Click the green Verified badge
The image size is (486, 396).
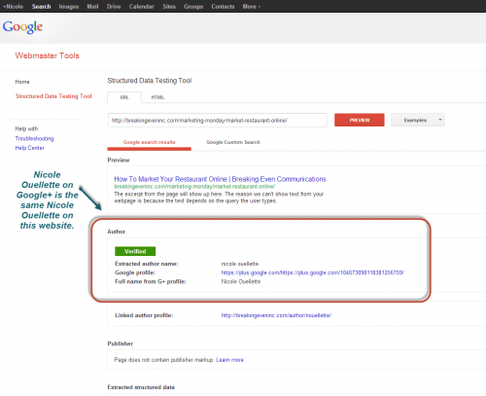pyautogui.click(x=135, y=251)
